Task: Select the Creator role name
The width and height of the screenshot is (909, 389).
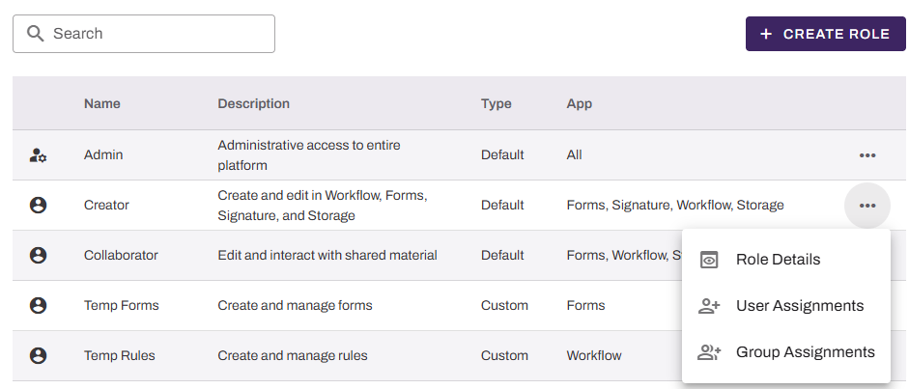Action: [x=106, y=205]
